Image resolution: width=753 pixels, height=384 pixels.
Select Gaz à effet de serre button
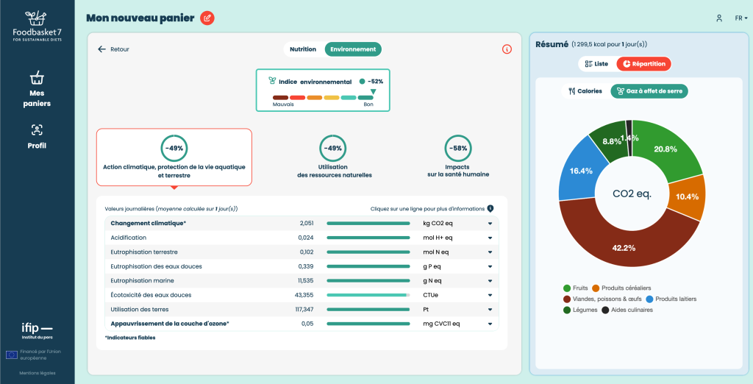[649, 90]
